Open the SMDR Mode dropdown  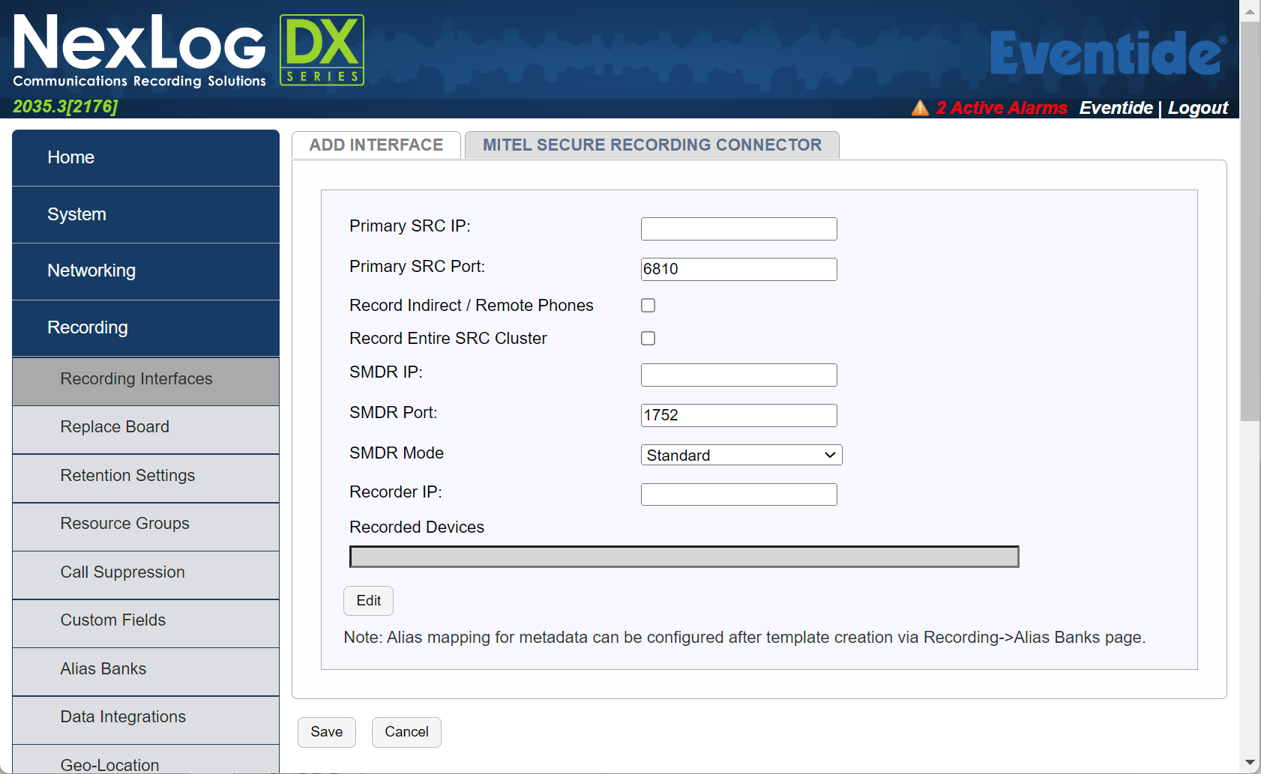(741, 455)
